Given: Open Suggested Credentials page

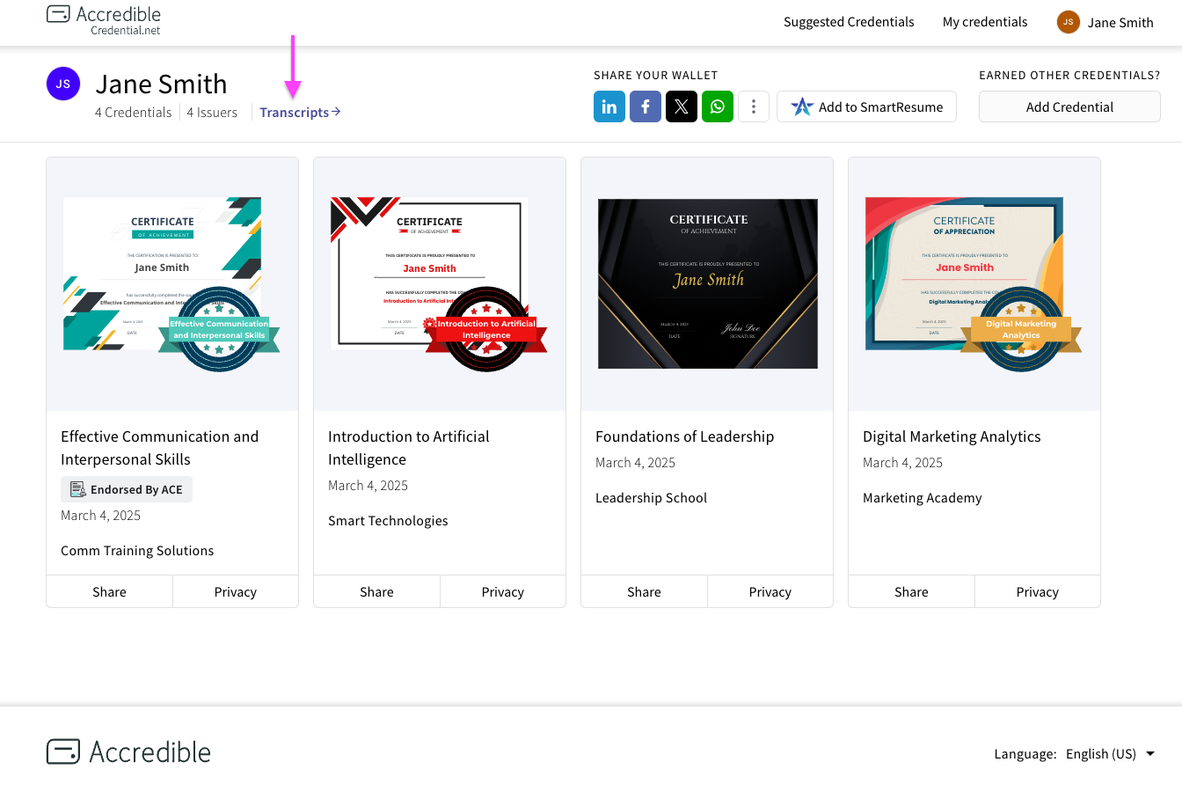Looking at the screenshot, I should coord(849,22).
